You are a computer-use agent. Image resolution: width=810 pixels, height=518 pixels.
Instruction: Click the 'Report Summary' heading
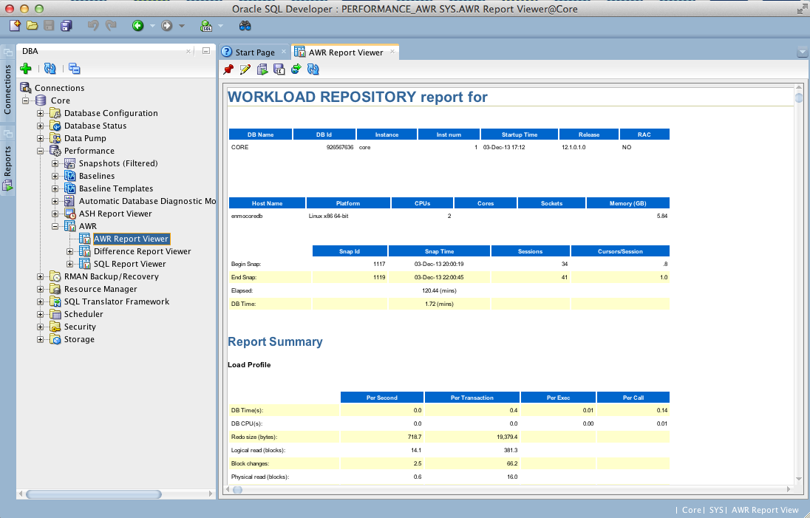pos(275,342)
